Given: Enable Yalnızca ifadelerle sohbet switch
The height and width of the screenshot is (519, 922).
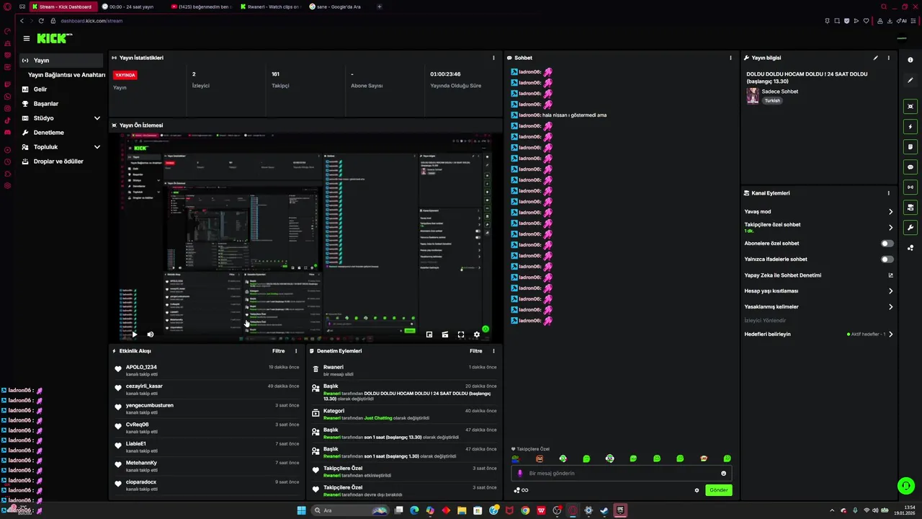Looking at the screenshot, I should (x=887, y=259).
